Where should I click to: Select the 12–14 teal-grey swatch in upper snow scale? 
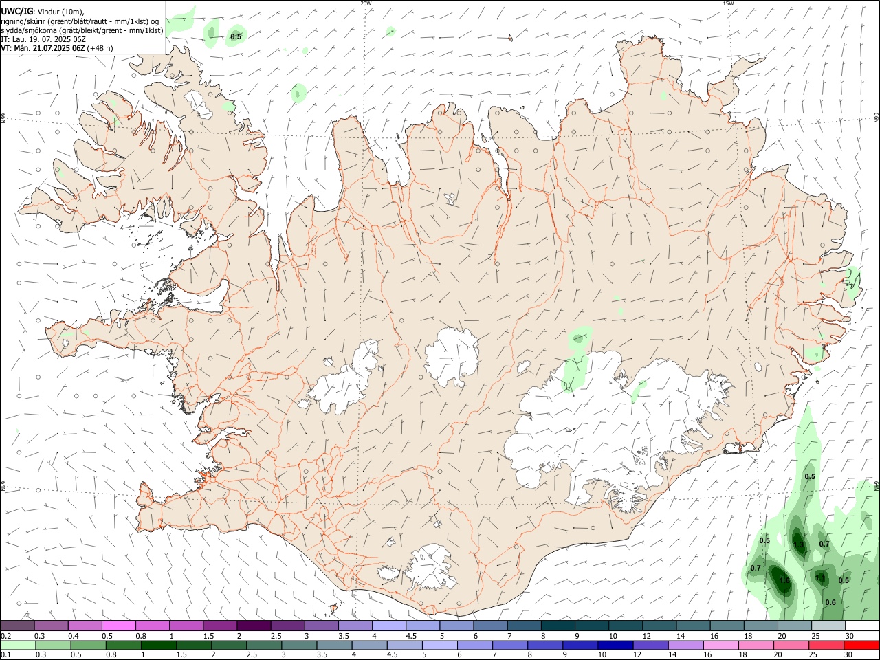(x=659, y=626)
